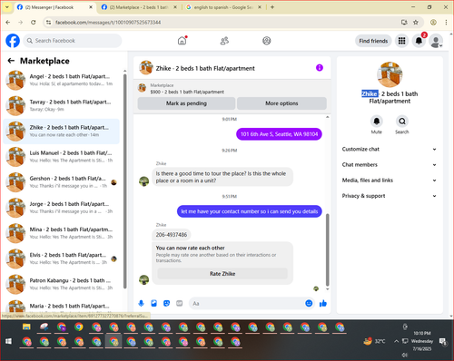Open the Groups icon in top nav
Image resolution: width=454 pixels, height=361 pixels.
pos(267,41)
